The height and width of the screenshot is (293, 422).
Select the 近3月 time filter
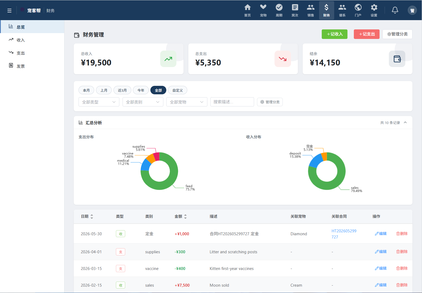[122, 90]
